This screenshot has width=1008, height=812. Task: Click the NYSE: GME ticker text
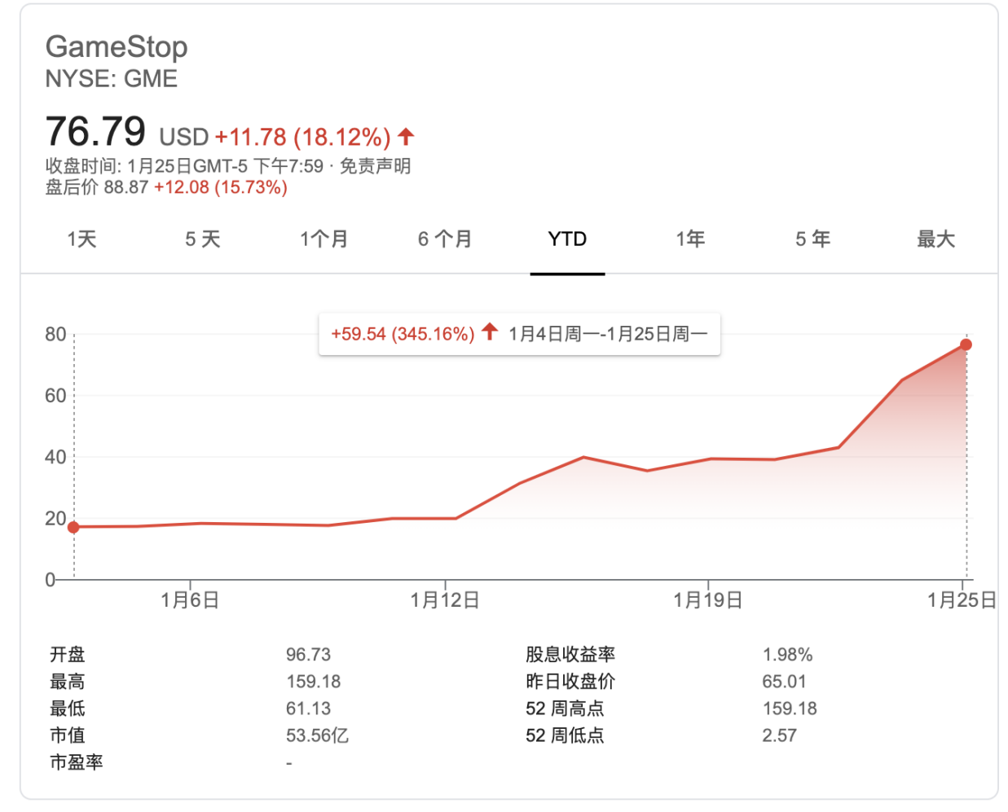click(x=112, y=79)
